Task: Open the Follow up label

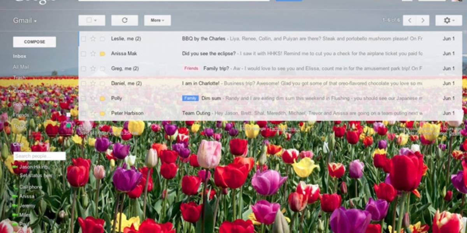Action: pyautogui.click(x=23, y=104)
